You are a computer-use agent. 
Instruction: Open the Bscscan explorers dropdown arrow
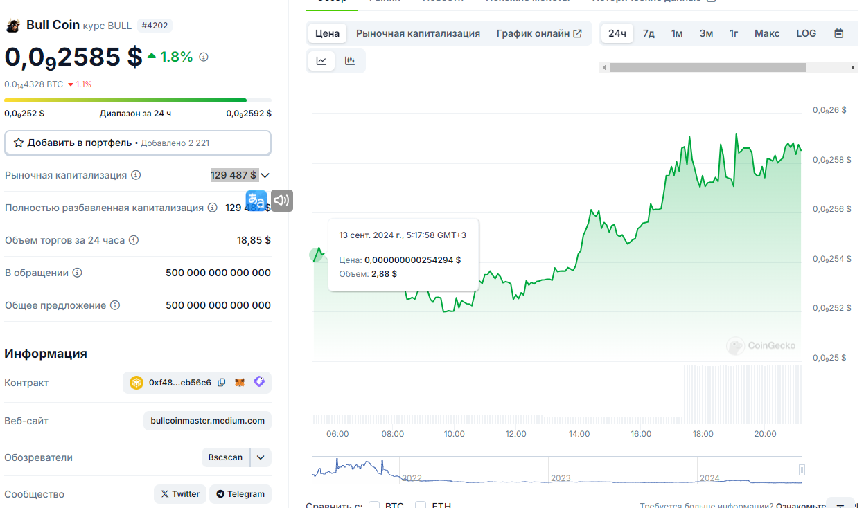tap(261, 457)
